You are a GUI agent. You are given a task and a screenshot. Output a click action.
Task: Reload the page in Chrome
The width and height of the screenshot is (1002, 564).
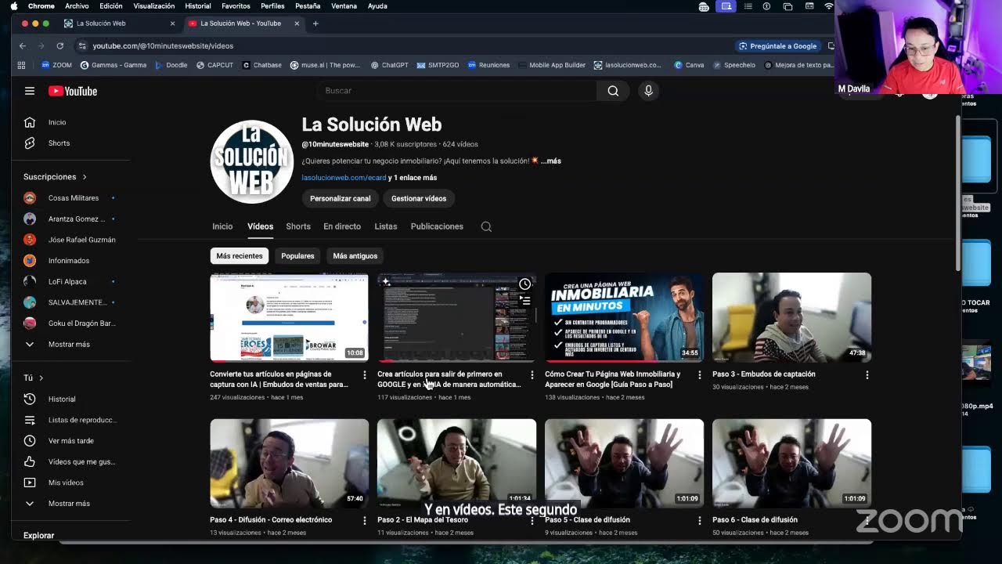tap(59, 46)
